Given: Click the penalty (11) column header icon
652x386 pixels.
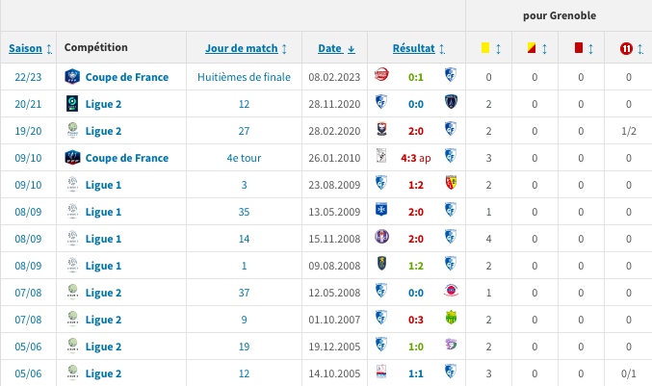Looking at the screenshot, I should 626,47.
